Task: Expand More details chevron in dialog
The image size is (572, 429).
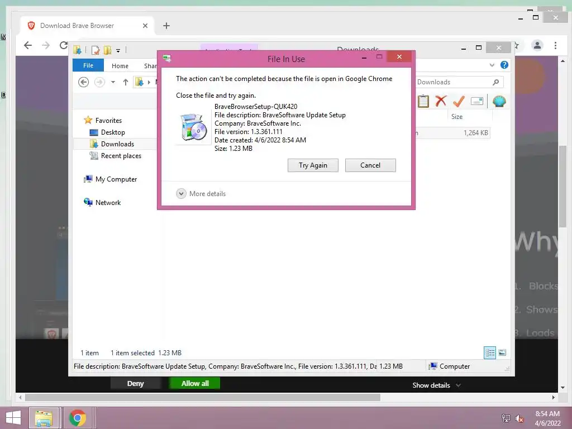Action: point(181,194)
